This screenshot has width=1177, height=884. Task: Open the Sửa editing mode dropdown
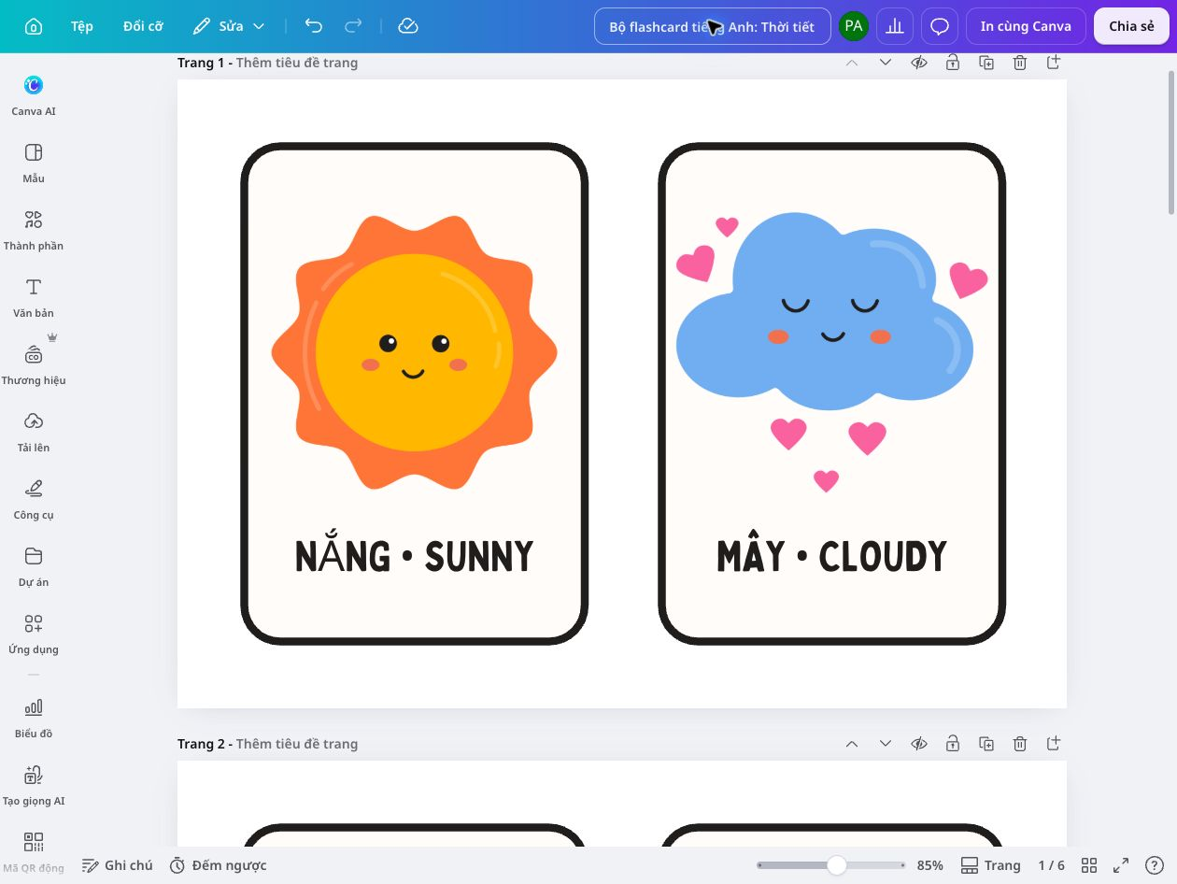tap(229, 26)
